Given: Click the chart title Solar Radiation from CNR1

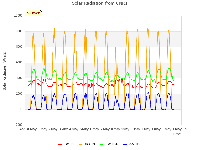Looking at the screenshot, I should pos(100,3).
